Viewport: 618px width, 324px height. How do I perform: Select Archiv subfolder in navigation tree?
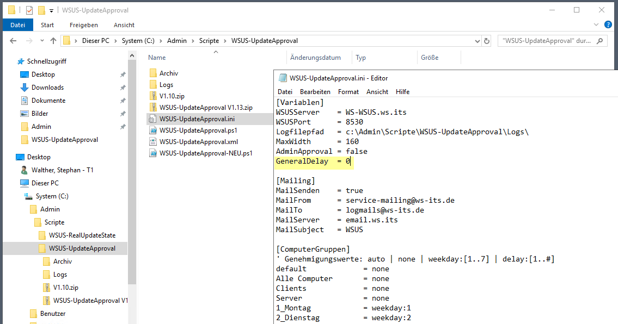(x=62, y=261)
